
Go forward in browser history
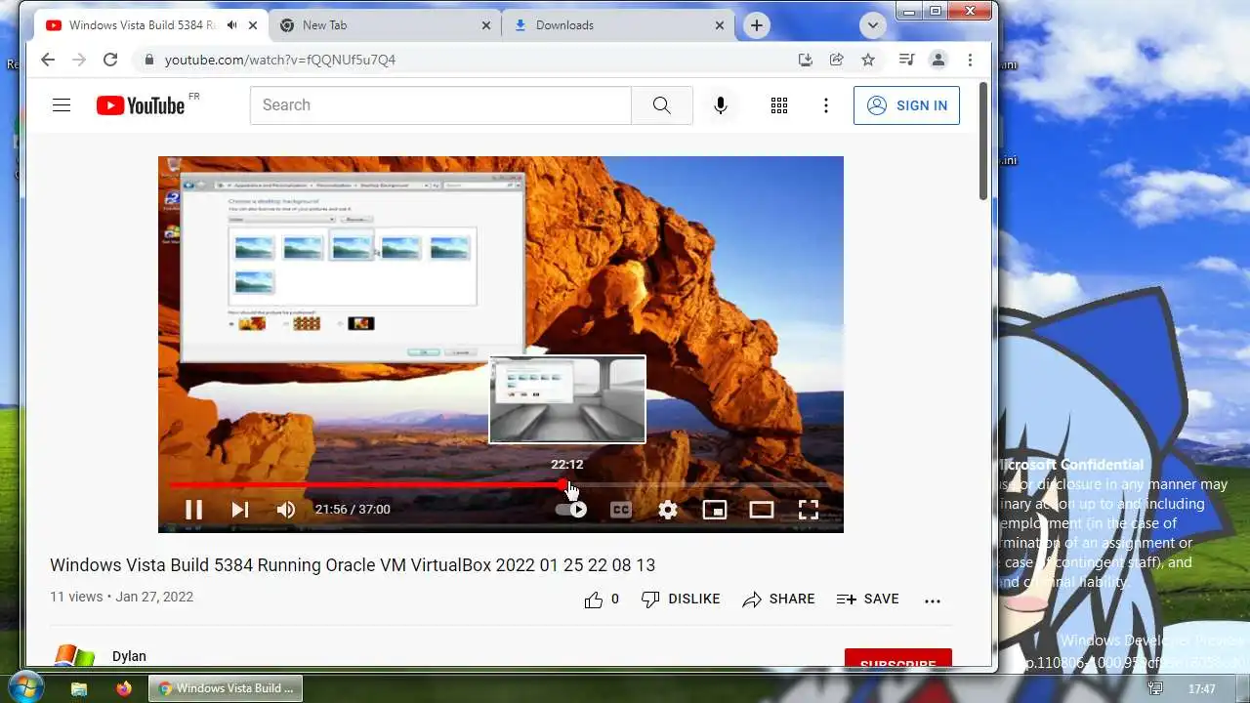click(x=79, y=60)
